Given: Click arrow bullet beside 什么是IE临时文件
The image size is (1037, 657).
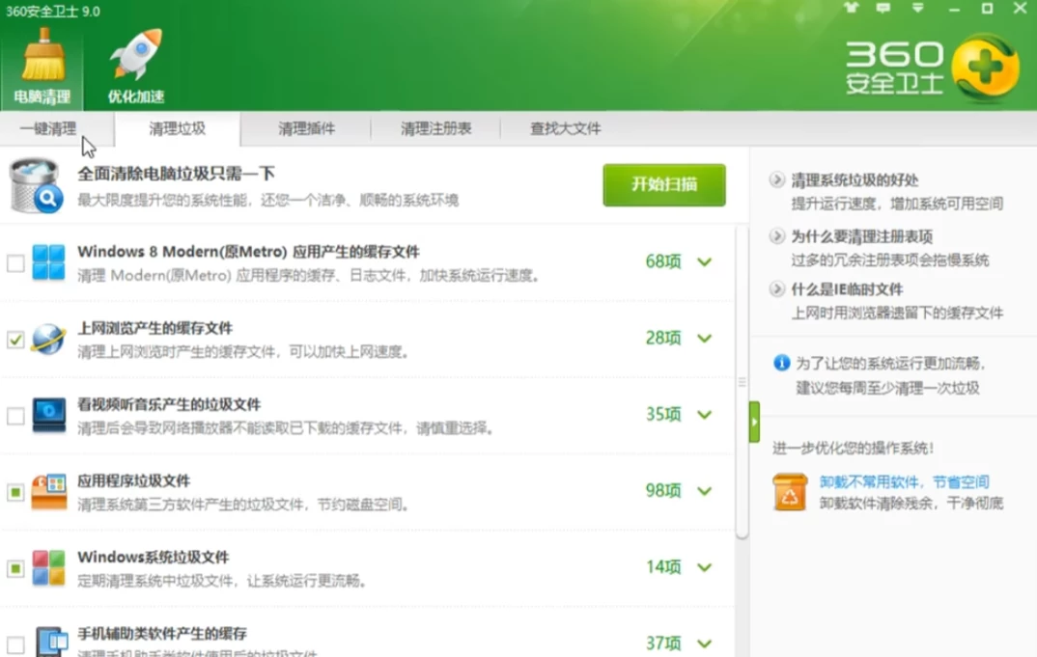Looking at the screenshot, I should point(777,288).
